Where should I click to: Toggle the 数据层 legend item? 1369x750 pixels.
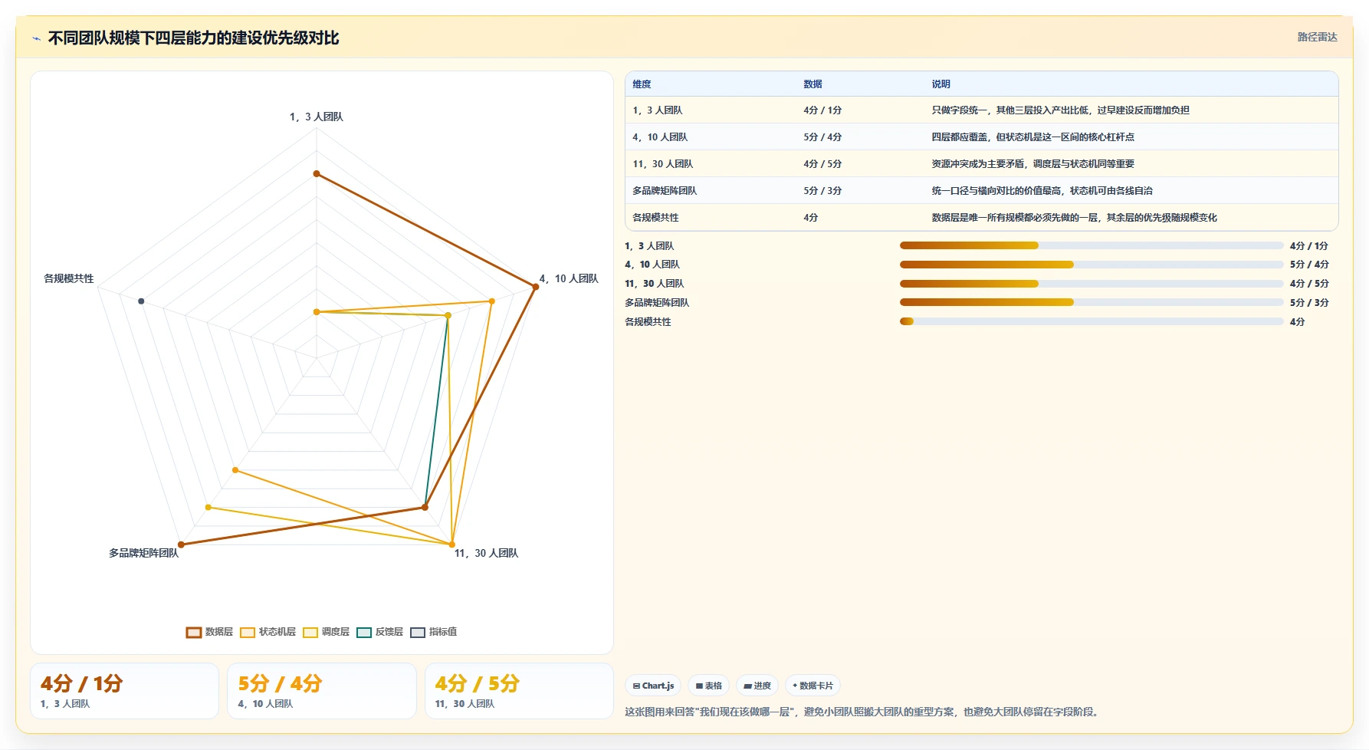tap(209, 632)
